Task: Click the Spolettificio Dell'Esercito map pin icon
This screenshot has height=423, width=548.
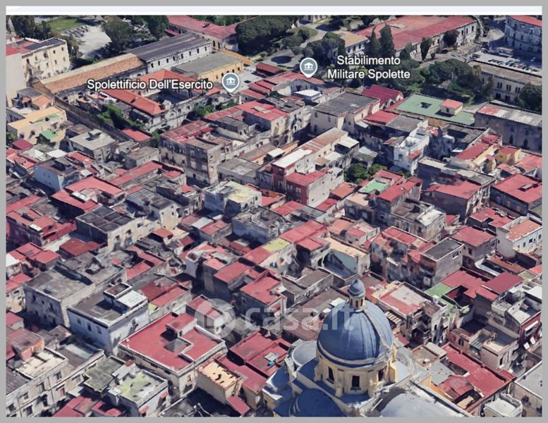Action: tap(231, 82)
